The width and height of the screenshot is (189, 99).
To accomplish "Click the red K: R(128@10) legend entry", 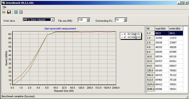I will [x=131, y=34].
